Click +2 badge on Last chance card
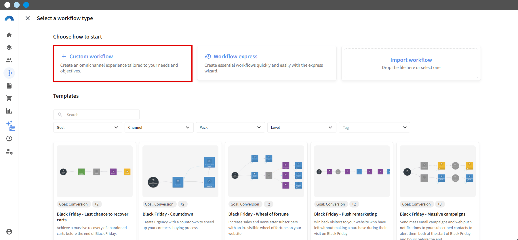 [x=97, y=204]
